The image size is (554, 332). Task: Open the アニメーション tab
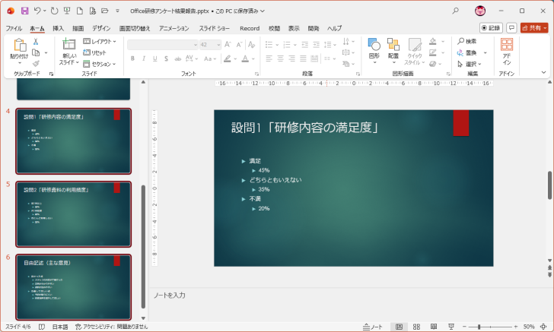tap(174, 28)
